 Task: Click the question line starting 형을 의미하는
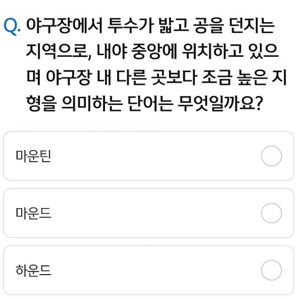point(144,103)
